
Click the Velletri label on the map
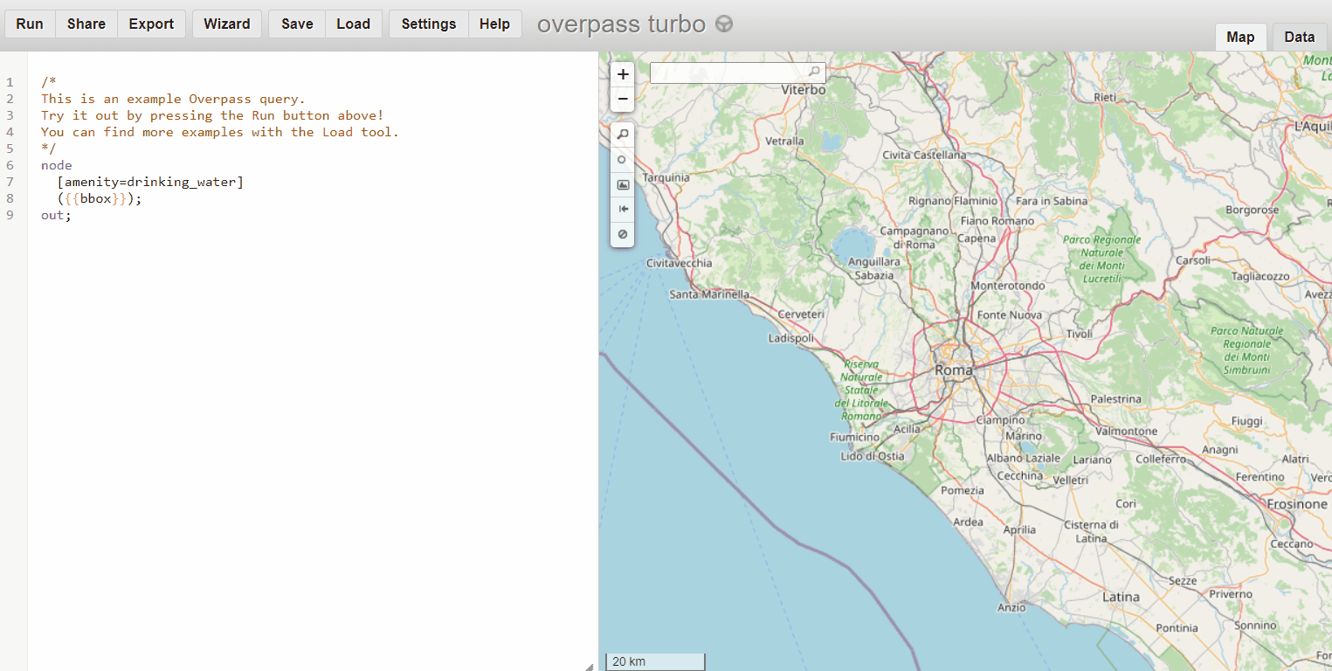[x=1071, y=480]
